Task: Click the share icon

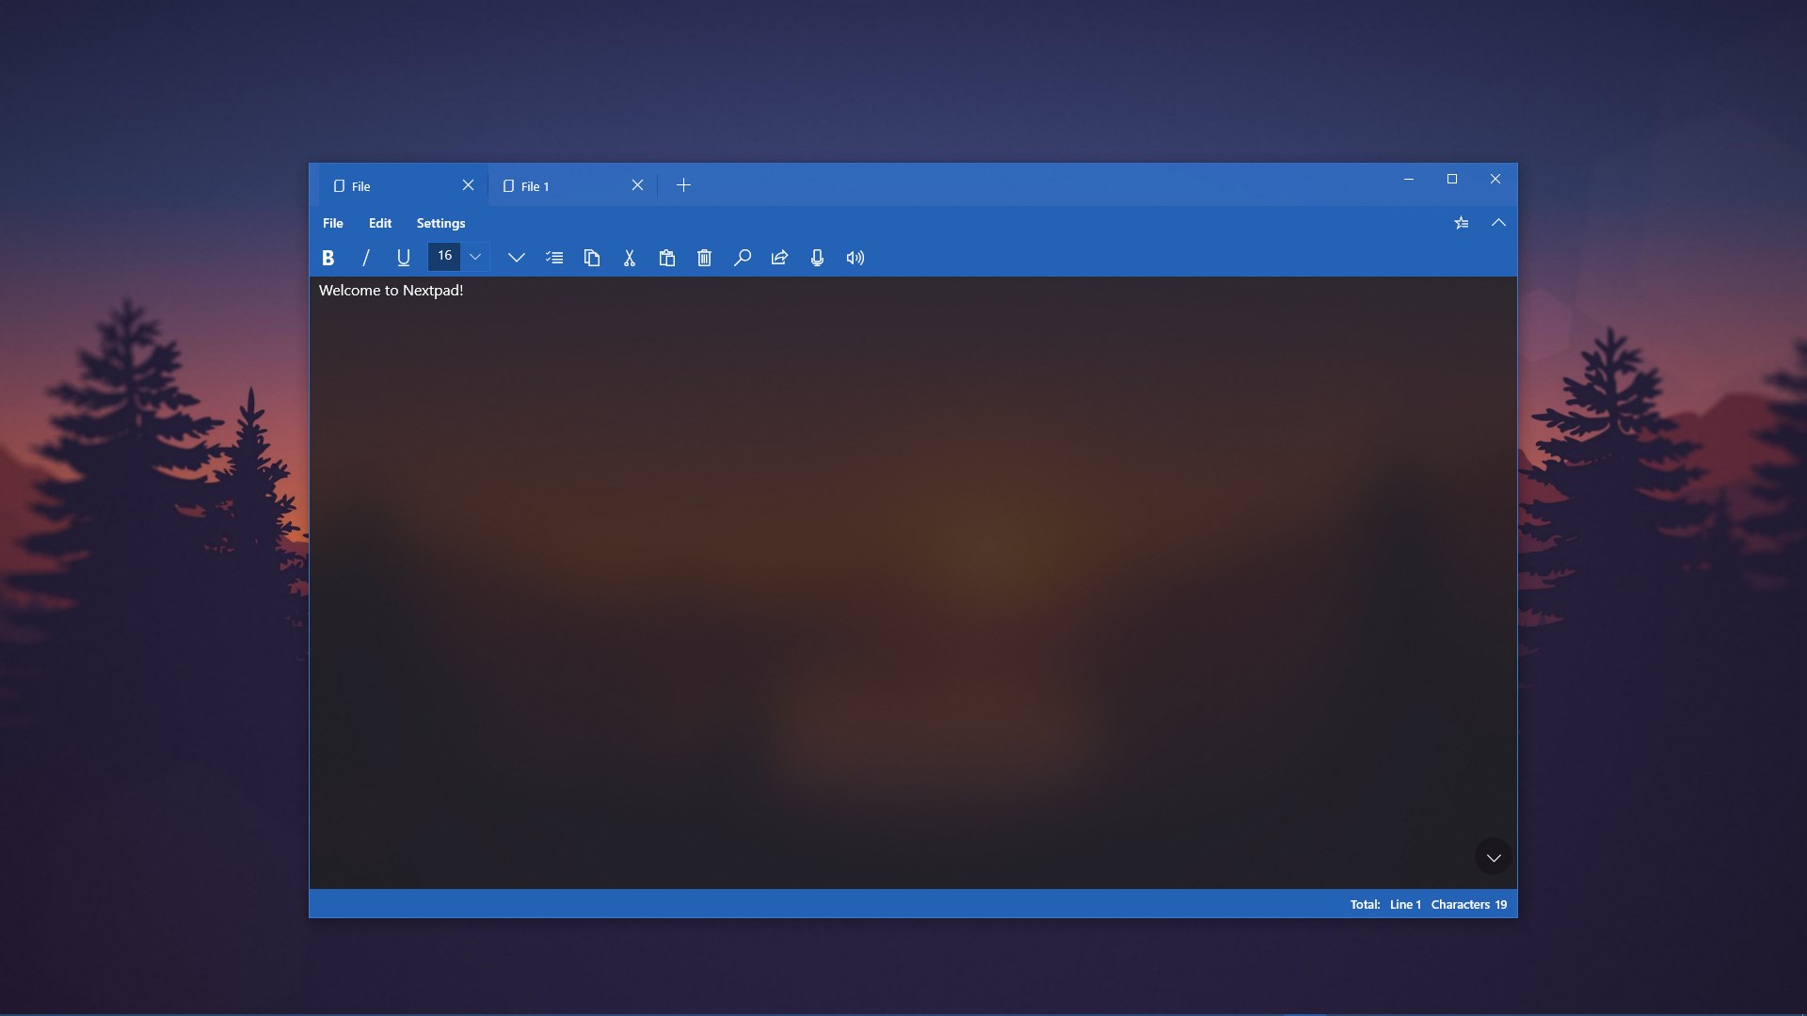Action: tap(779, 258)
